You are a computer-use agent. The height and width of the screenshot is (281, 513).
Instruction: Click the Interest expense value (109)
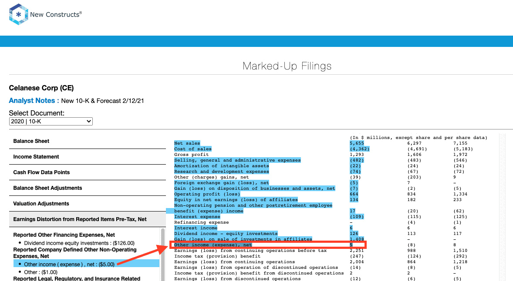click(357, 217)
